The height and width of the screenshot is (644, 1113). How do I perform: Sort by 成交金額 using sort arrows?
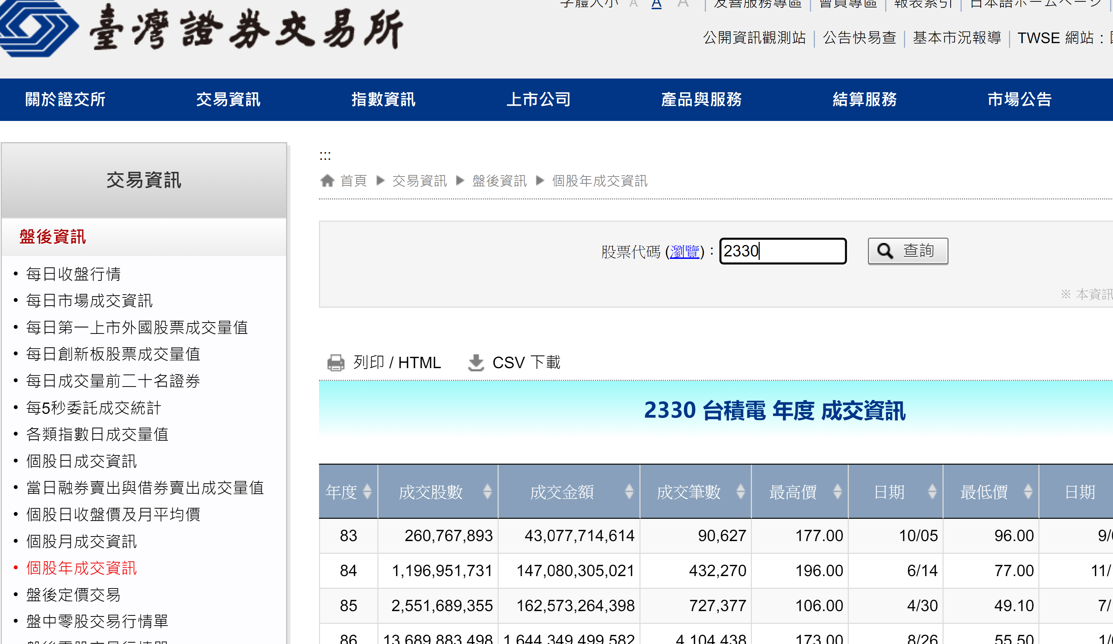pos(629,491)
